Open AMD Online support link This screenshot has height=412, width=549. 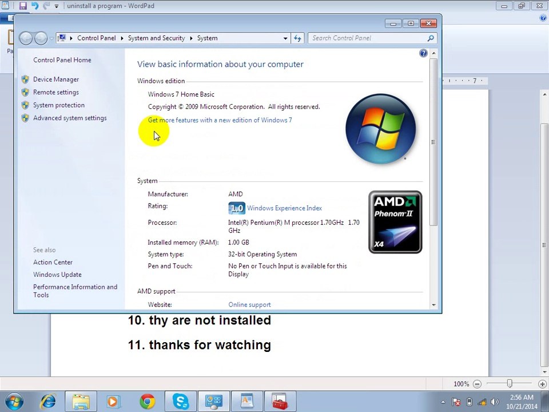[250, 305]
